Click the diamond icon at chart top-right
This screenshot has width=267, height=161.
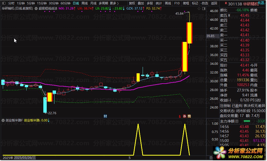point(199,9)
